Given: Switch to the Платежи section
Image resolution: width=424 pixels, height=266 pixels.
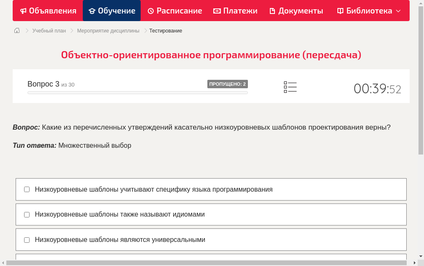Looking at the screenshot, I should pos(235,11).
